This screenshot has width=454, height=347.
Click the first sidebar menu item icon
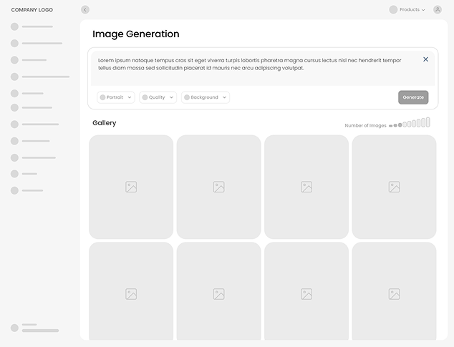[x=14, y=26]
